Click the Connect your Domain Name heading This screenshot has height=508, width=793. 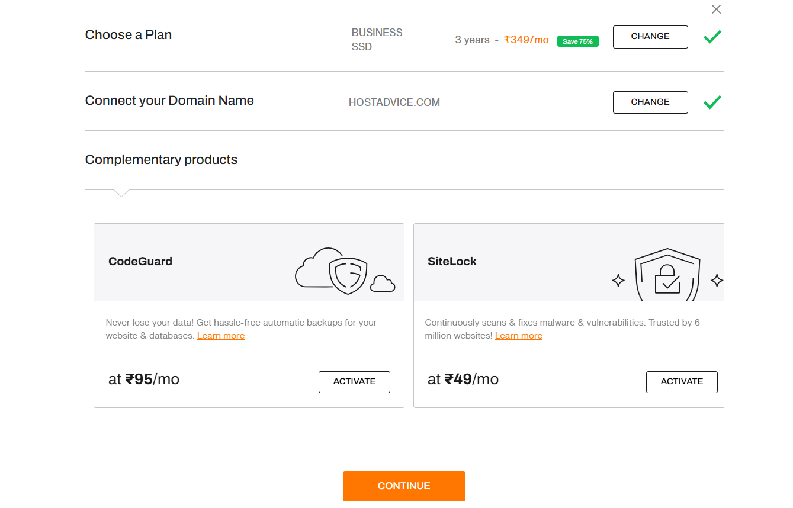coord(169,101)
